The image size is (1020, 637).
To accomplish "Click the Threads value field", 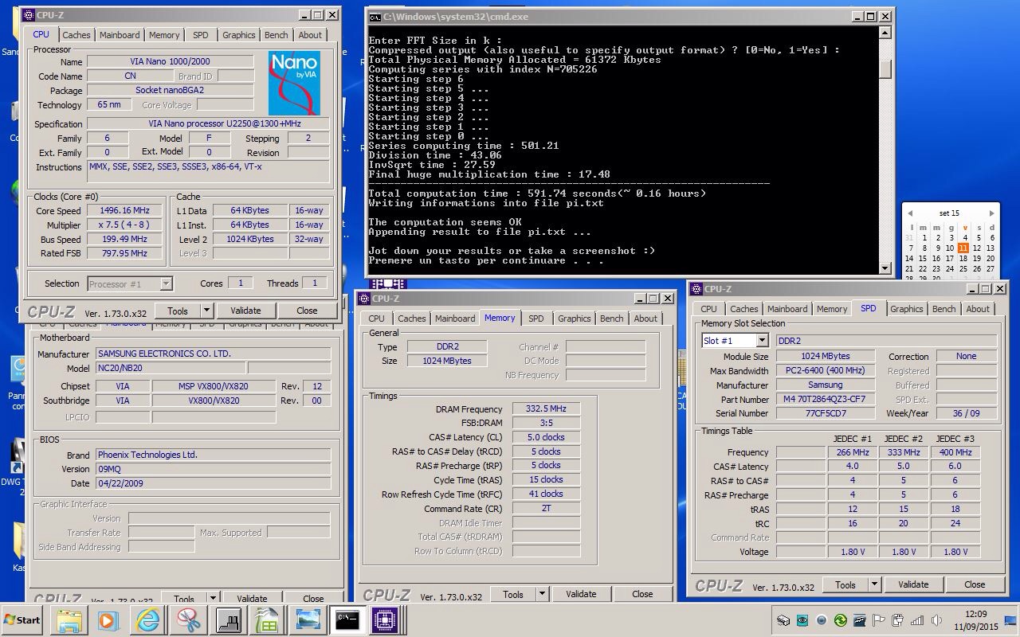I will 315,283.
